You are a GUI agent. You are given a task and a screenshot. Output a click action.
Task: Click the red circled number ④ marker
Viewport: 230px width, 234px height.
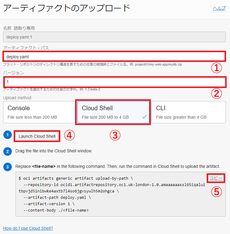tap(70, 135)
